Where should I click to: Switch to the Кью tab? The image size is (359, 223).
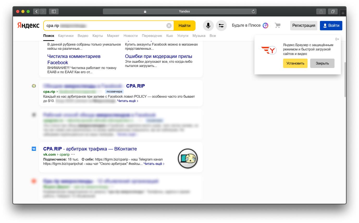pyautogui.click(x=170, y=36)
